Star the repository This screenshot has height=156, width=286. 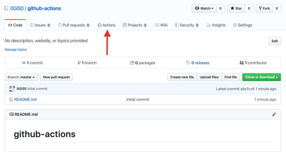pos(236,8)
